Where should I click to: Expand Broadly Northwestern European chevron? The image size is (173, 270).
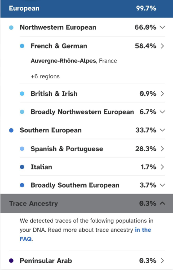point(162,112)
